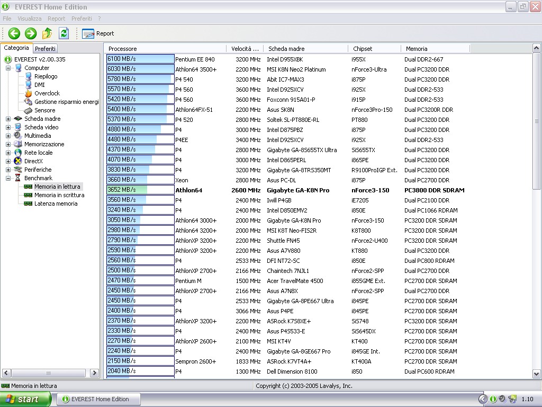Go back with the green left arrow
Screen dimensions: 542x407
(x=14, y=33)
